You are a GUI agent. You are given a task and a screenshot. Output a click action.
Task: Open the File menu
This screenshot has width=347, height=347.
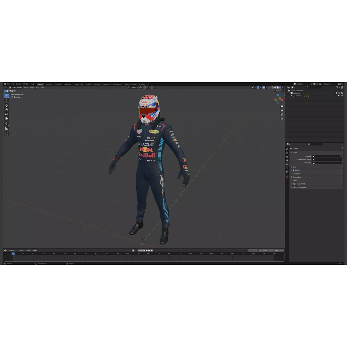pos(8,84)
